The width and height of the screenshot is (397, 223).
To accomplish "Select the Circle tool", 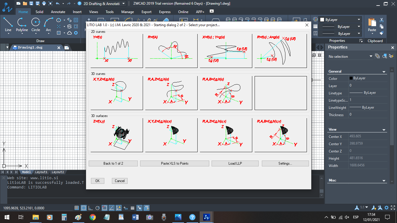I will (x=36, y=25).
